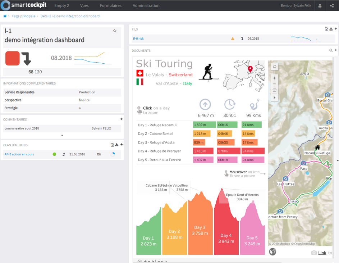Expand comments with the down caret
The height and width of the screenshot is (263, 339).
tap(62, 136)
